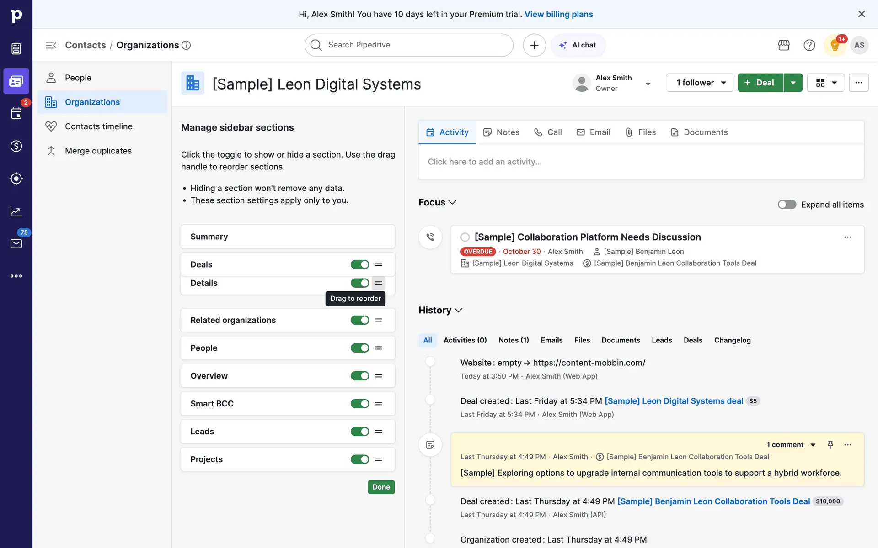The height and width of the screenshot is (548, 878).
Task: Pin the note with pin icon
Action: pos(830,444)
